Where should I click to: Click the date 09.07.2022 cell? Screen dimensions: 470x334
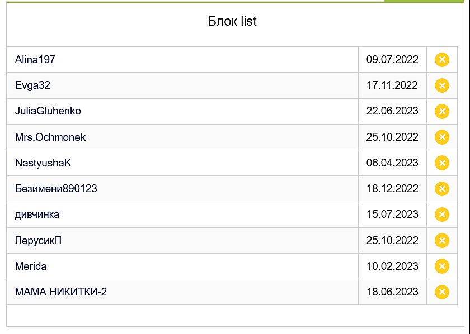coord(392,60)
